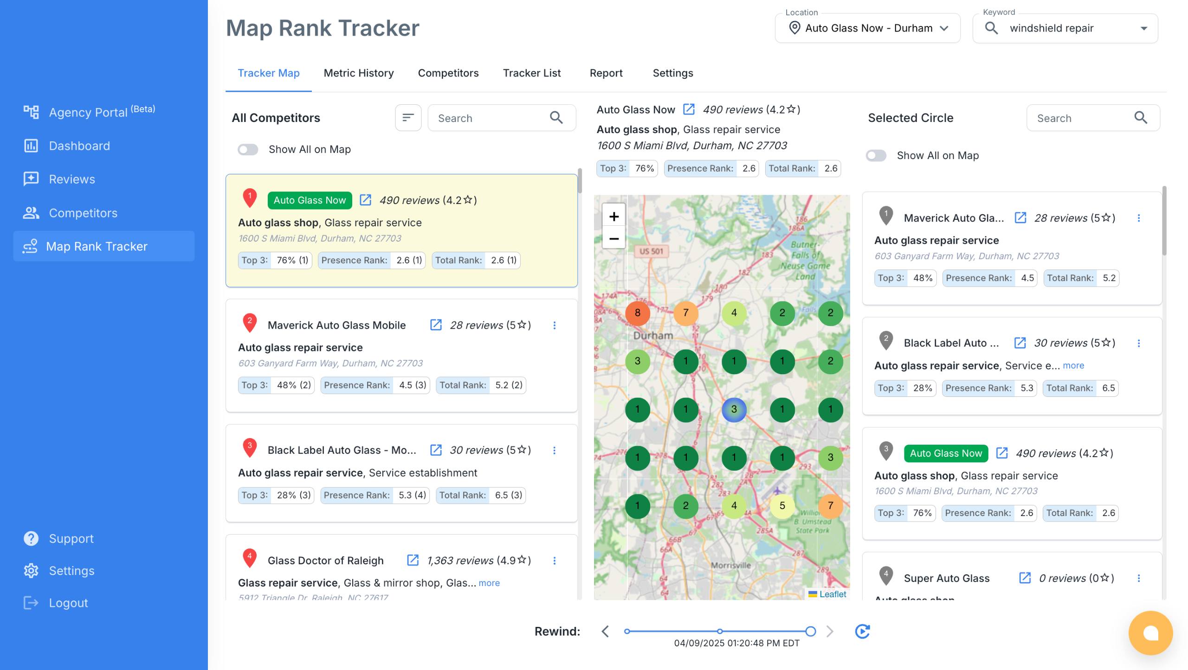The width and height of the screenshot is (1188, 670).
Task: Switch to the Metric History tab
Action: (x=358, y=73)
